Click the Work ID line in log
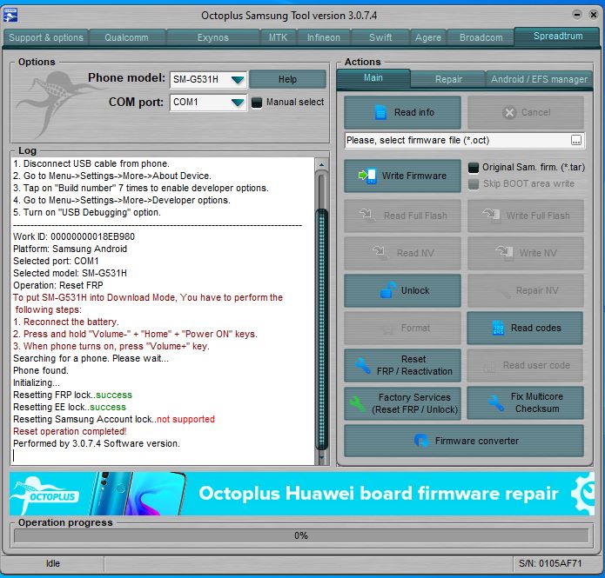This screenshot has height=578, width=605. tap(74, 236)
